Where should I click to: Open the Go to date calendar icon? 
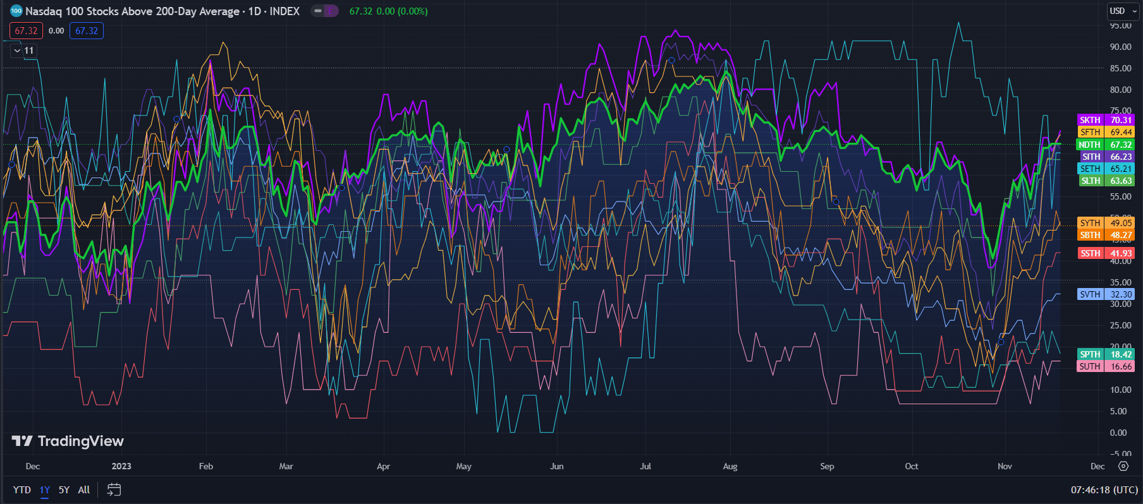(114, 489)
